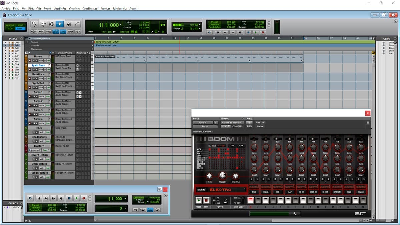The height and width of the screenshot is (225, 400).
Task: Open Boom insert selector dropdown
Action: click(x=205, y=126)
